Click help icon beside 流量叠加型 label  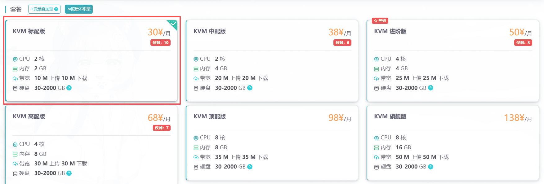click(x=56, y=9)
